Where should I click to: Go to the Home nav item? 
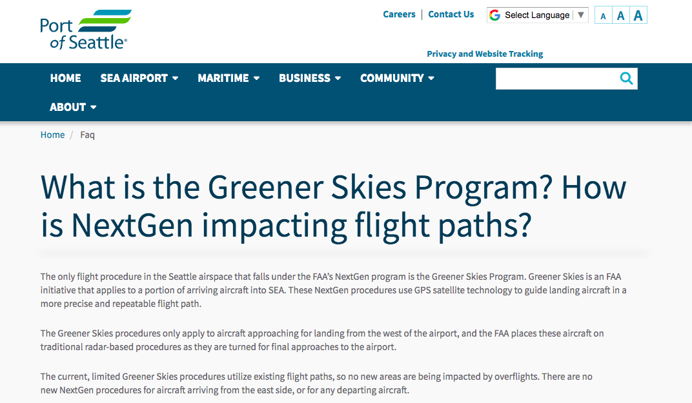pos(66,78)
